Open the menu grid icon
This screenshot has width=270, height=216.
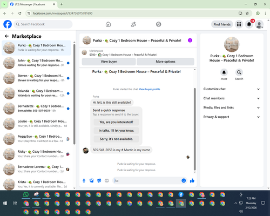(239, 24)
